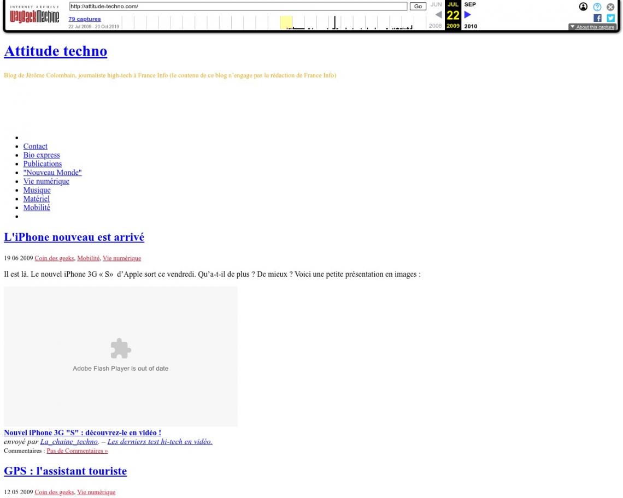This screenshot has width=623, height=498.
Task: Open the Contact menu item
Action: [x=36, y=146]
